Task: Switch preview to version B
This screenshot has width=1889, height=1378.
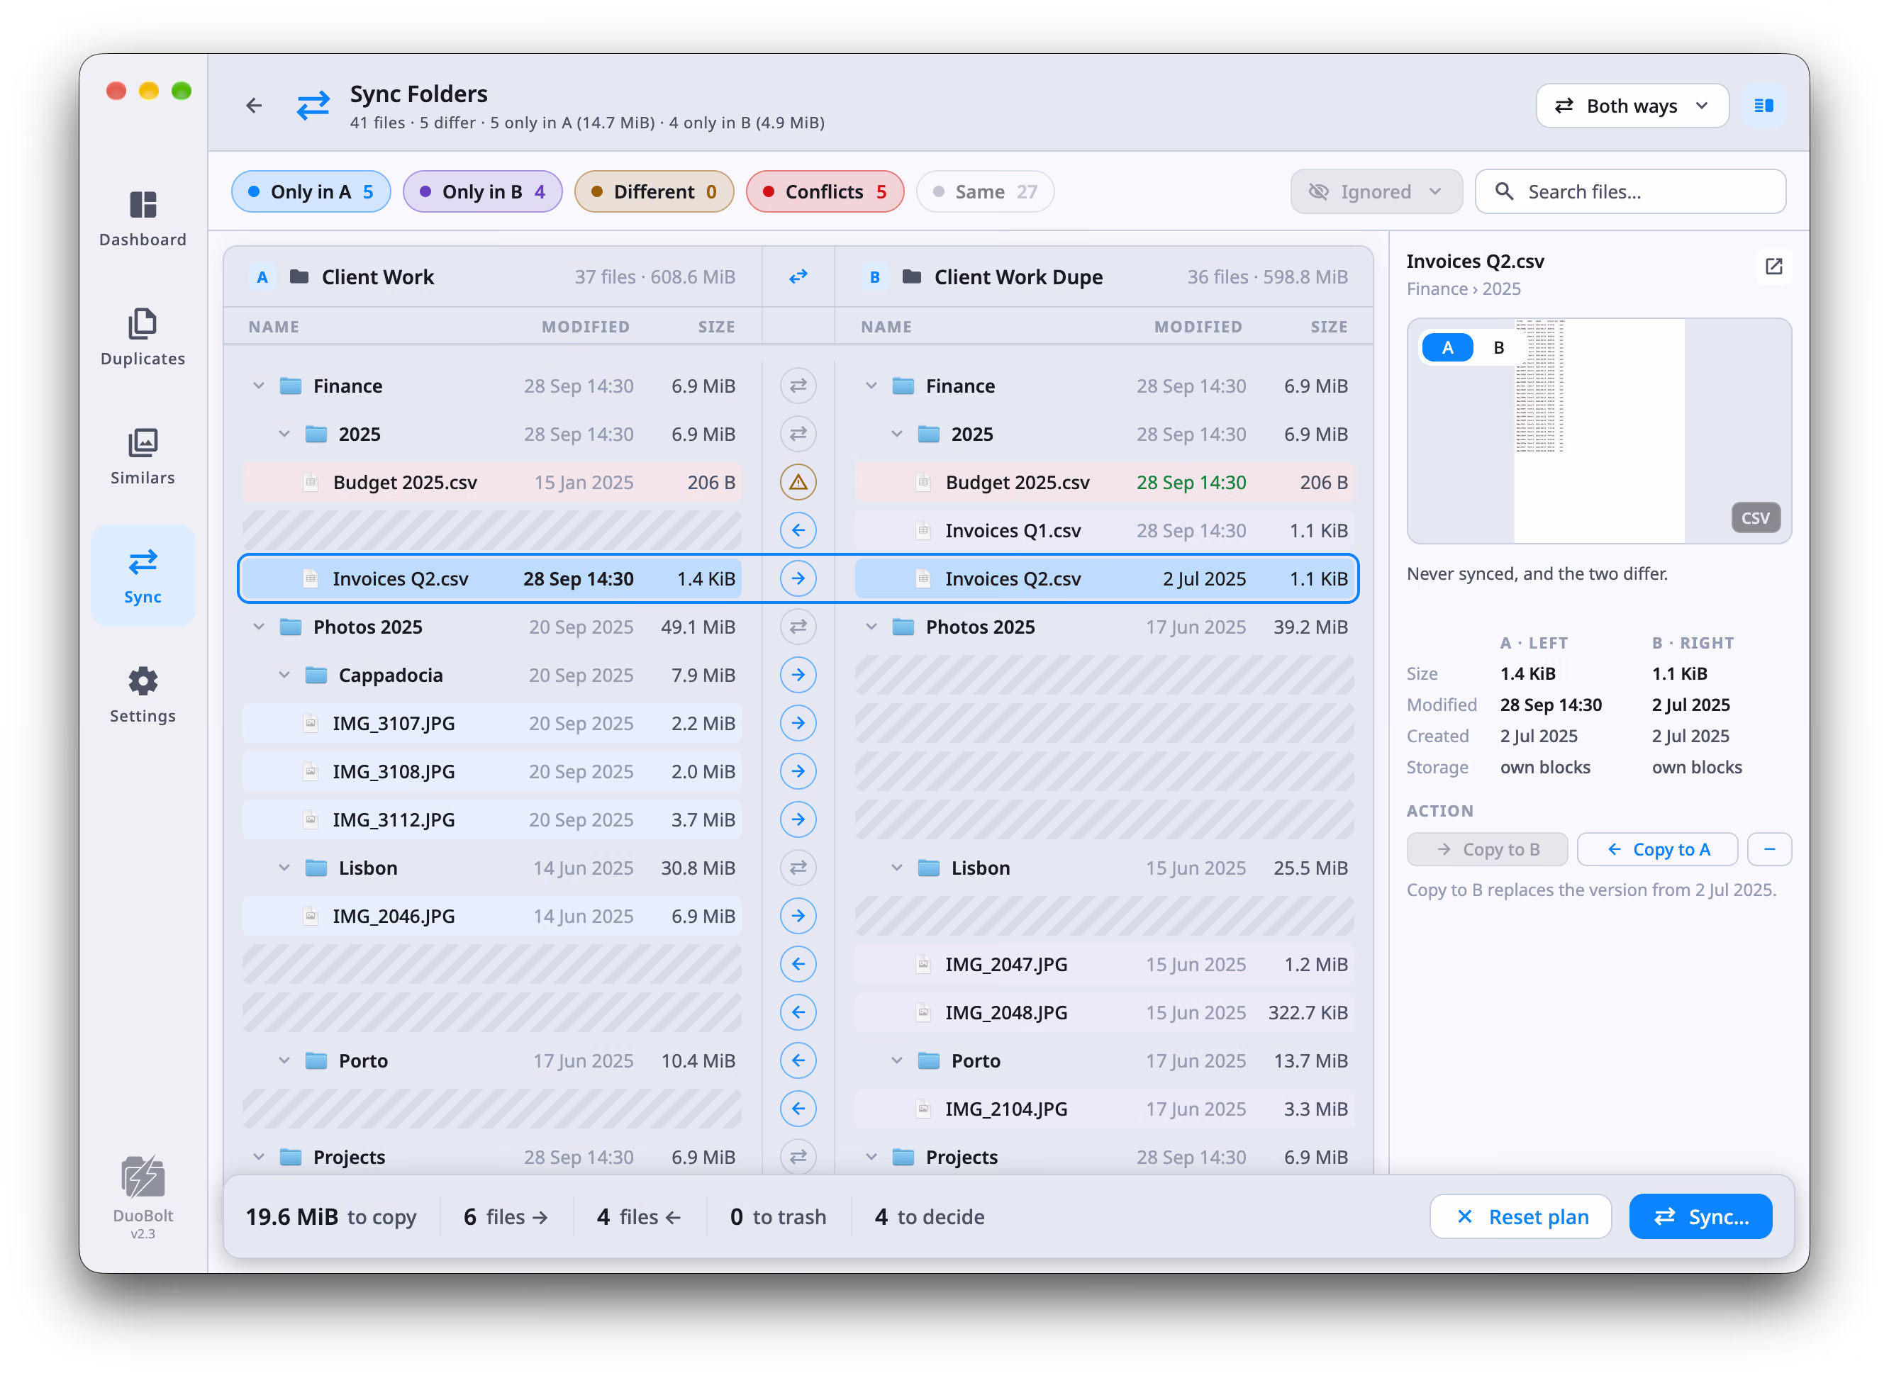Action: click(x=1498, y=348)
